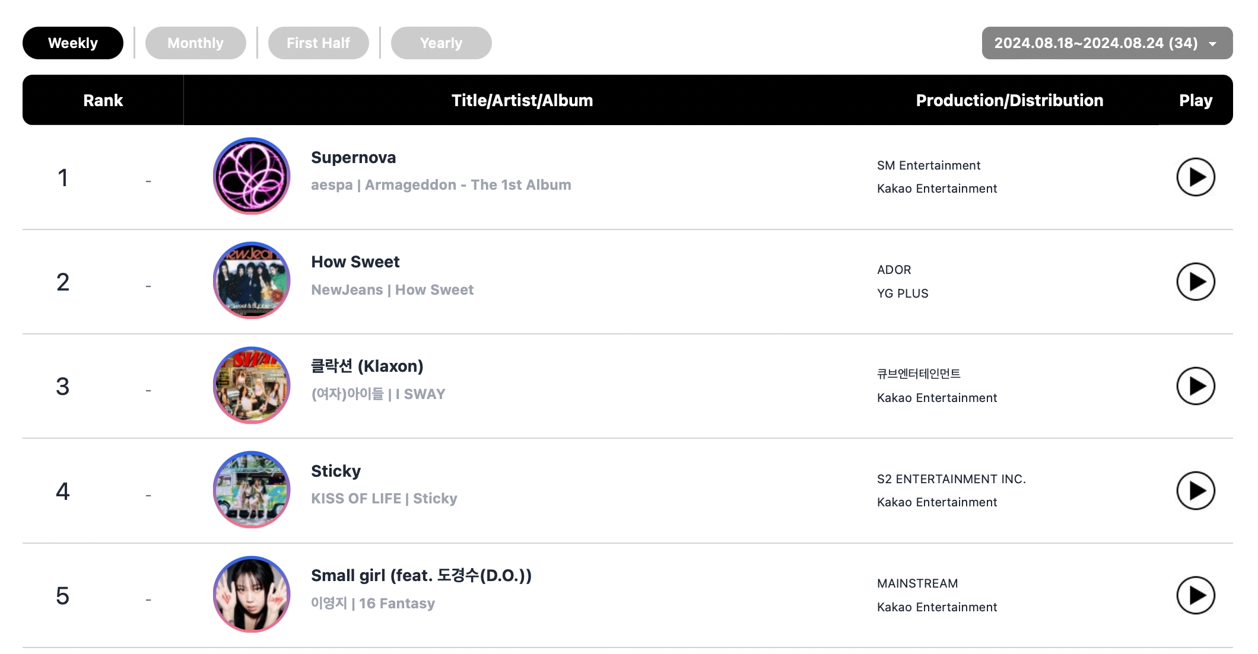Select the Weekly chart tab

pos(72,42)
